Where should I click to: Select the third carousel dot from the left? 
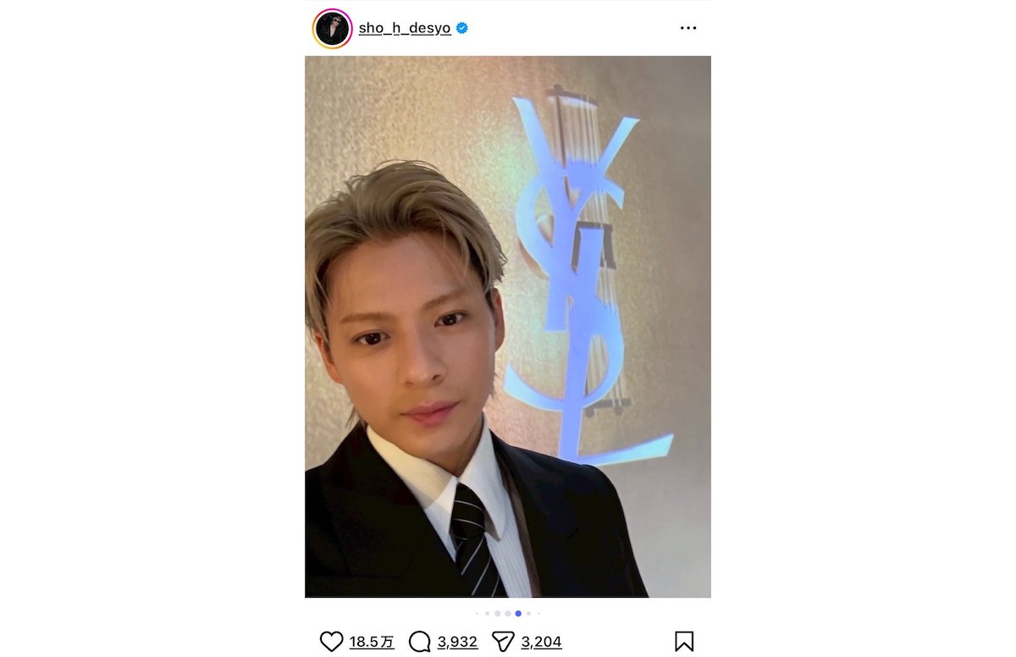coord(498,614)
